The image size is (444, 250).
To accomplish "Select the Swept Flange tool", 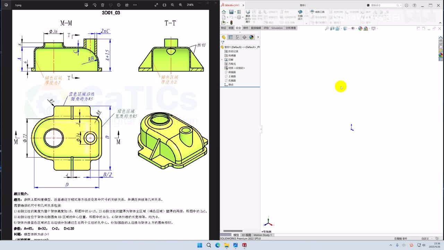I will [300, 15].
